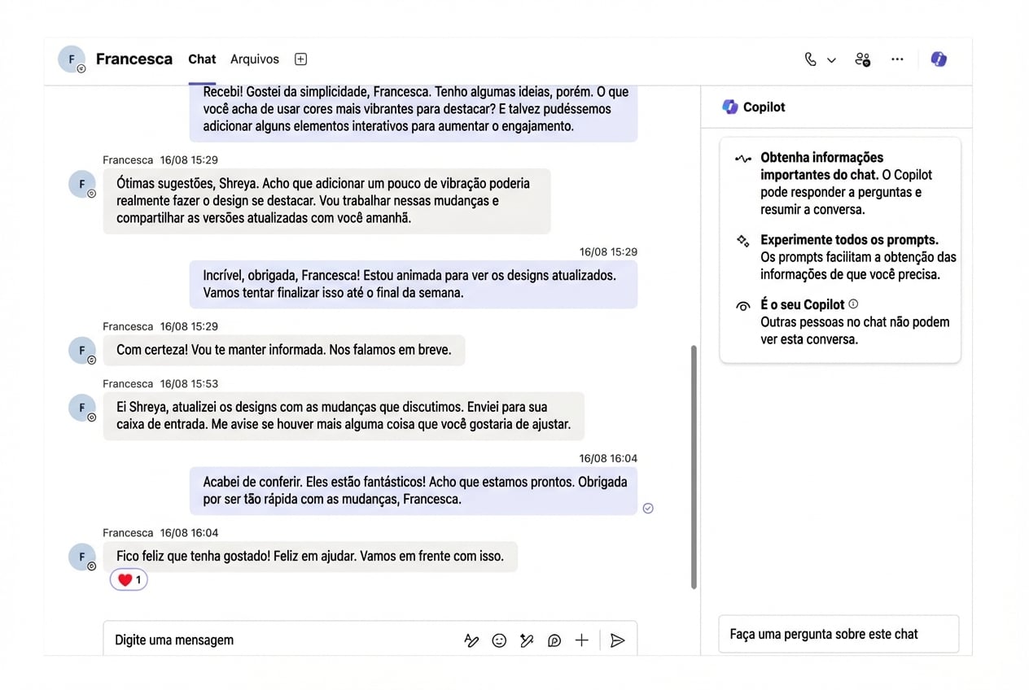Click the 'Faça uma pergunta sobre este chat' field
Image resolution: width=1029 pixels, height=690 pixels.
(839, 634)
